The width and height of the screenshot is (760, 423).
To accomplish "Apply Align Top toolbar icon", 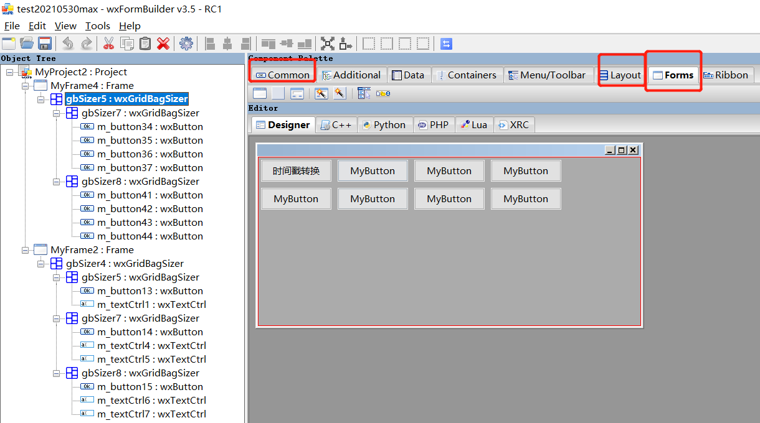I will point(268,44).
